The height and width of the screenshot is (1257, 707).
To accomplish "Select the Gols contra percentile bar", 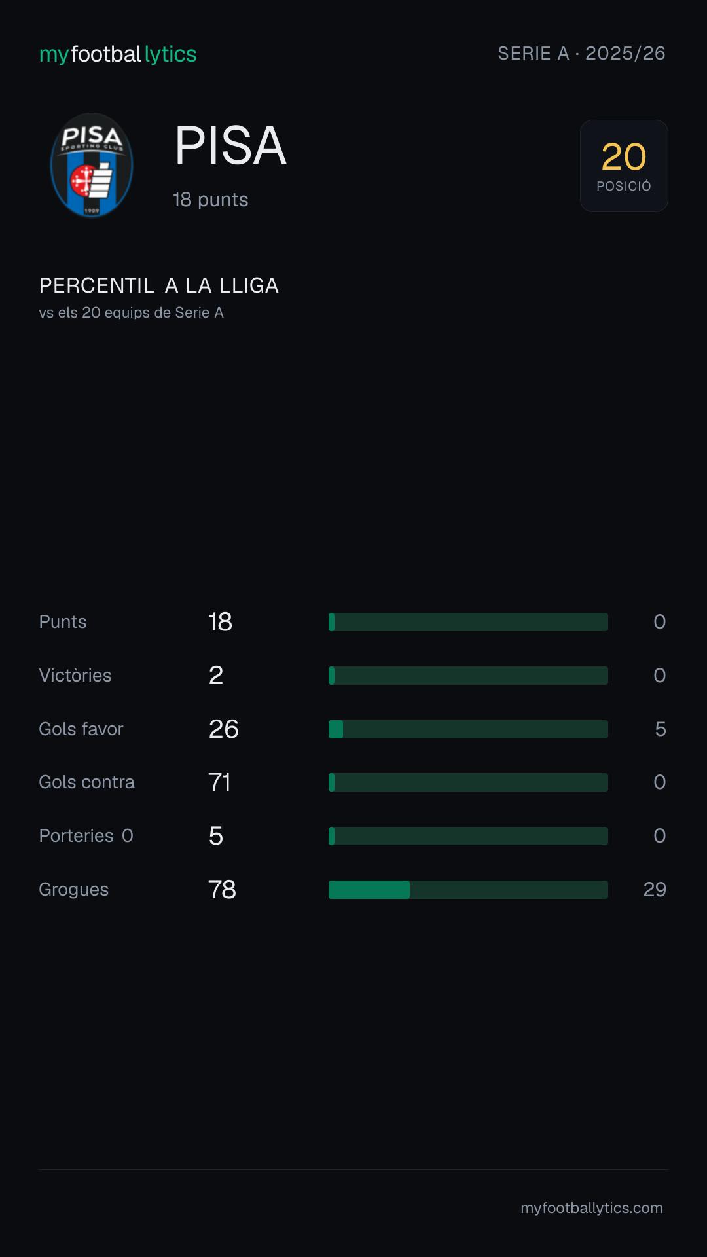I will [x=468, y=782].
